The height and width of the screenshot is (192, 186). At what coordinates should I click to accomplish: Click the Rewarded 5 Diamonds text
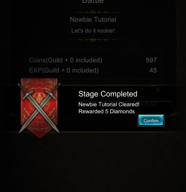pos(107,112)
